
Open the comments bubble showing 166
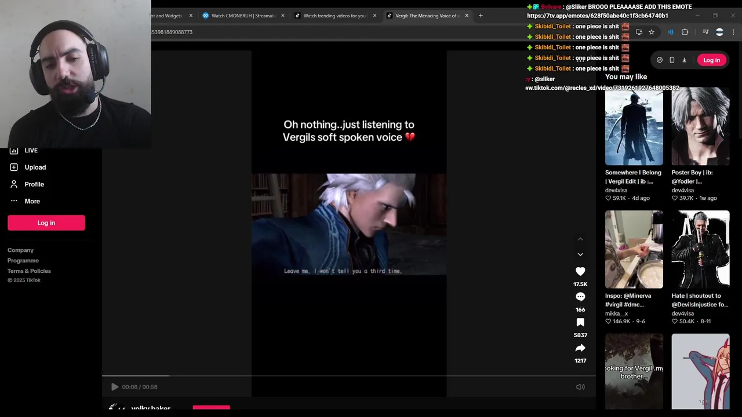click(580, 297)
